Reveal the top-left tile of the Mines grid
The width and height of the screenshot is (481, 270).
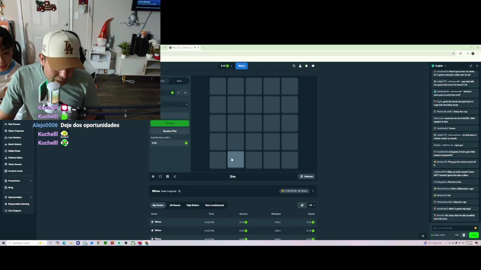pyautogui.click(x=218, y=86)
